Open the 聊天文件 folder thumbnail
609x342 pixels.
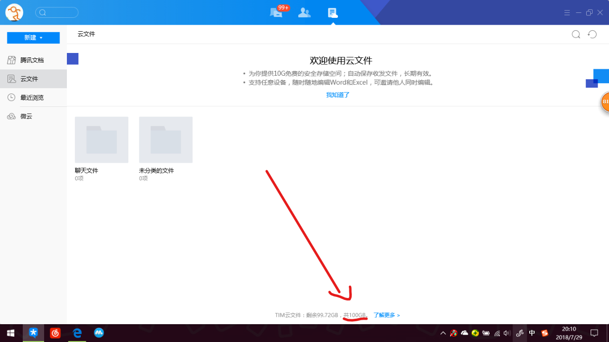[102, 140]
